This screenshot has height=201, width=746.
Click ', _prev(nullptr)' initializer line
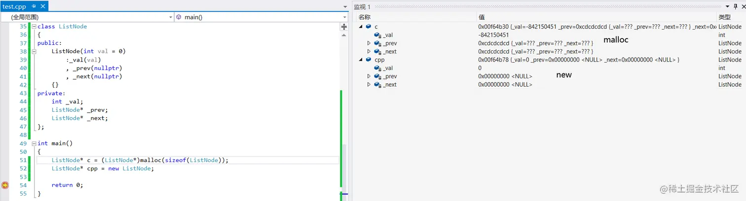pyautogui.click(x=94, y=68)
